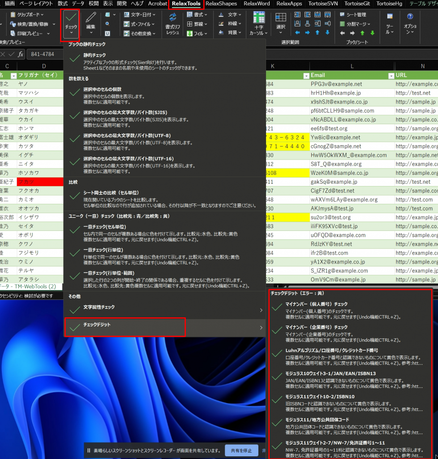Click the 共有を停止 button
Viewport: 438px width, 459px height.
[x=241, y=450]
